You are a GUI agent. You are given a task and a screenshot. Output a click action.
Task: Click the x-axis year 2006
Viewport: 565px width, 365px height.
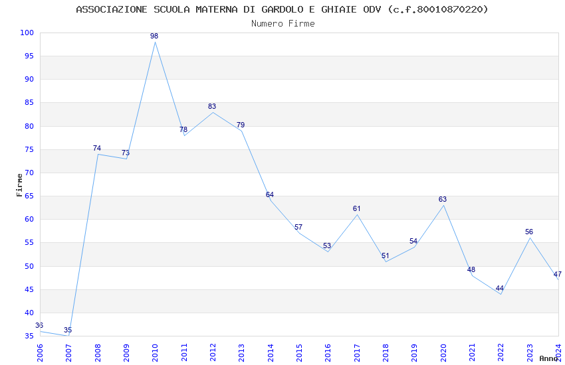click(40, 353)
